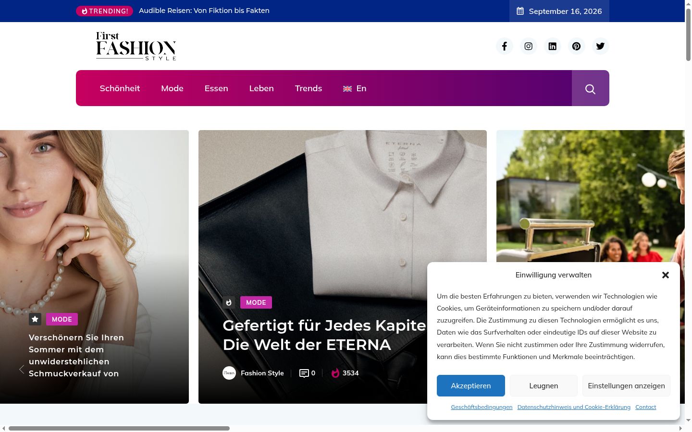This screenshot has height=432, width=692.
Task: Click the star badge on jewelry card
Action: pos(35,319)
